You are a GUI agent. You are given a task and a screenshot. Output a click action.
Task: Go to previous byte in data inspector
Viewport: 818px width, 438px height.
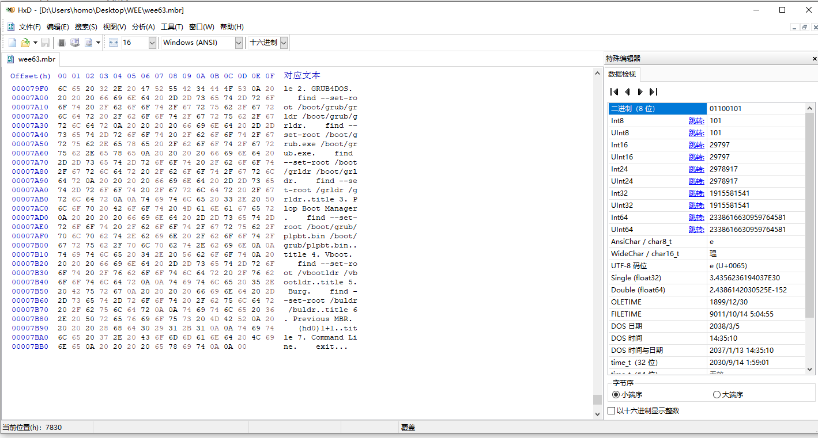627,92
